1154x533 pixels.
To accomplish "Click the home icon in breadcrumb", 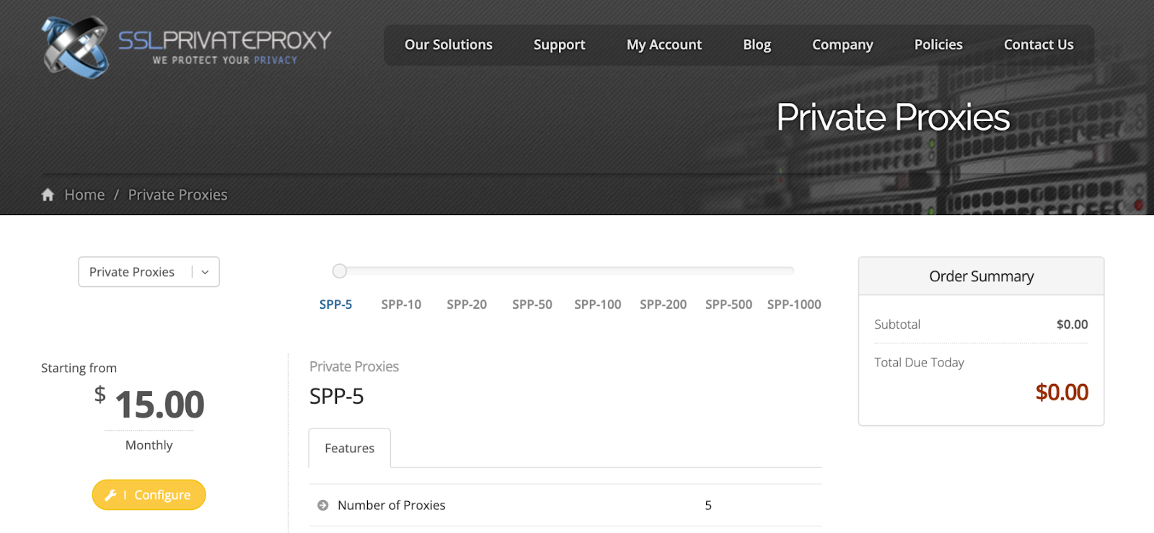I will click(x=48, y=195).
